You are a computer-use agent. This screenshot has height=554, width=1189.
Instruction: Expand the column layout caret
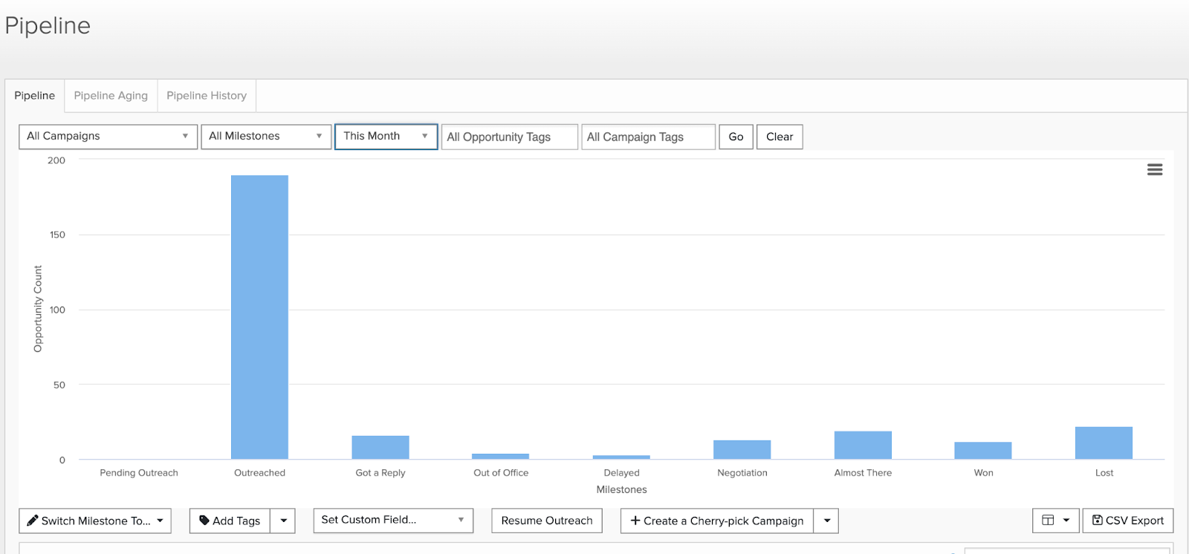pos(1066,521)
